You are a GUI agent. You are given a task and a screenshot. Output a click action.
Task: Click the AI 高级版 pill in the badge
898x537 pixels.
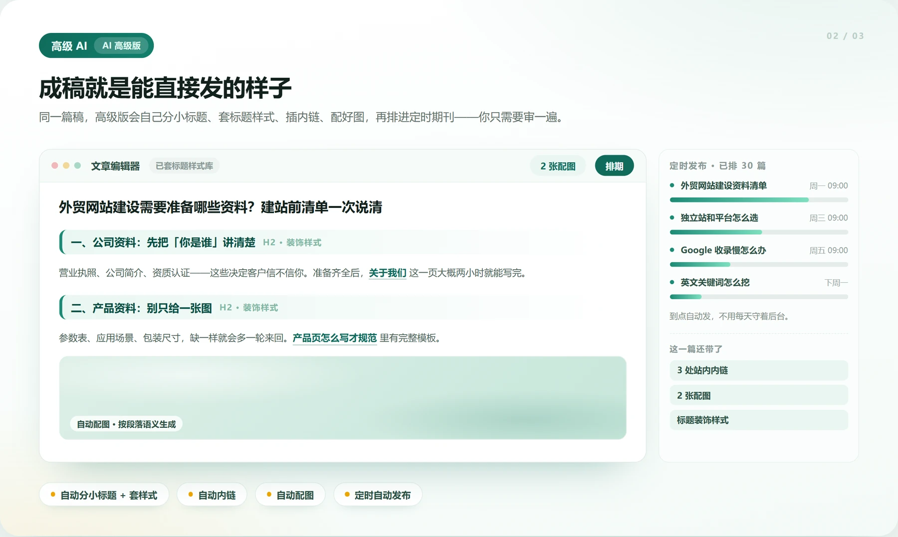click(122, 45)
